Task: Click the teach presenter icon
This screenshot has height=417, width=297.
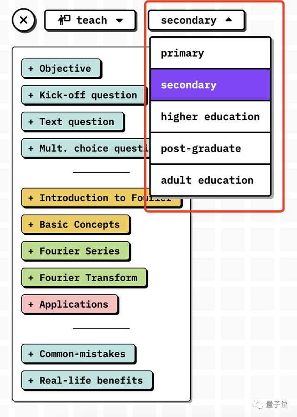Action: coord(64,20)
